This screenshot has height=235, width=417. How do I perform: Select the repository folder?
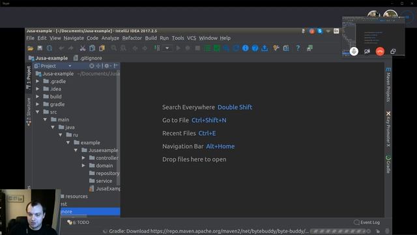coord(104,174)
